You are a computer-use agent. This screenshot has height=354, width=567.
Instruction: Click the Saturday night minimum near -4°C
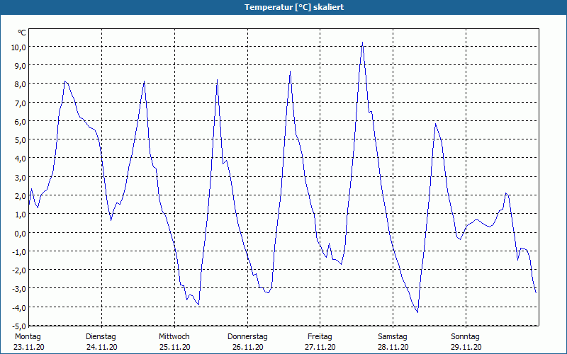[417, 312]
